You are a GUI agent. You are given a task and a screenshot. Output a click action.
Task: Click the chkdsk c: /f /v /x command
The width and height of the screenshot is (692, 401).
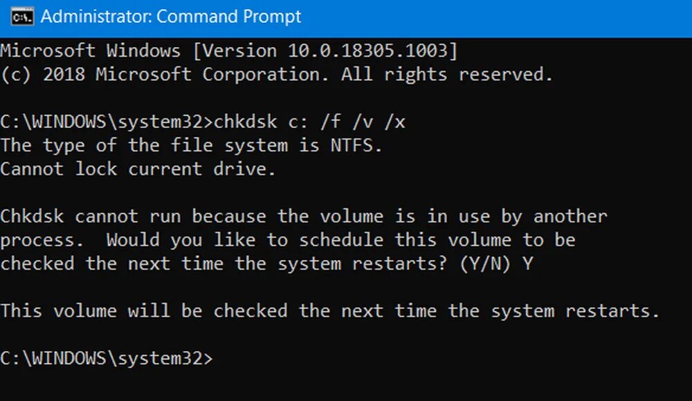(309, 122)
